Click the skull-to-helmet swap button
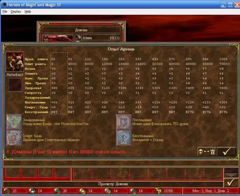 tap(207, 151)
